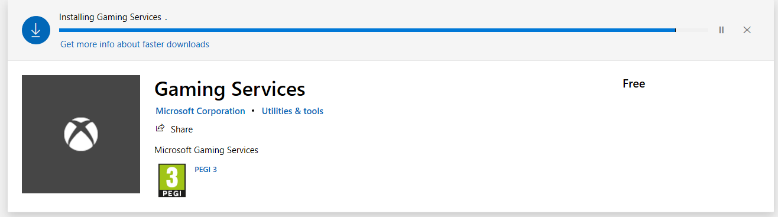Image resolution: width=778 pixels, height=217 pixels.
Task: Open the faster downloads info link
Action: pos(135,44)
